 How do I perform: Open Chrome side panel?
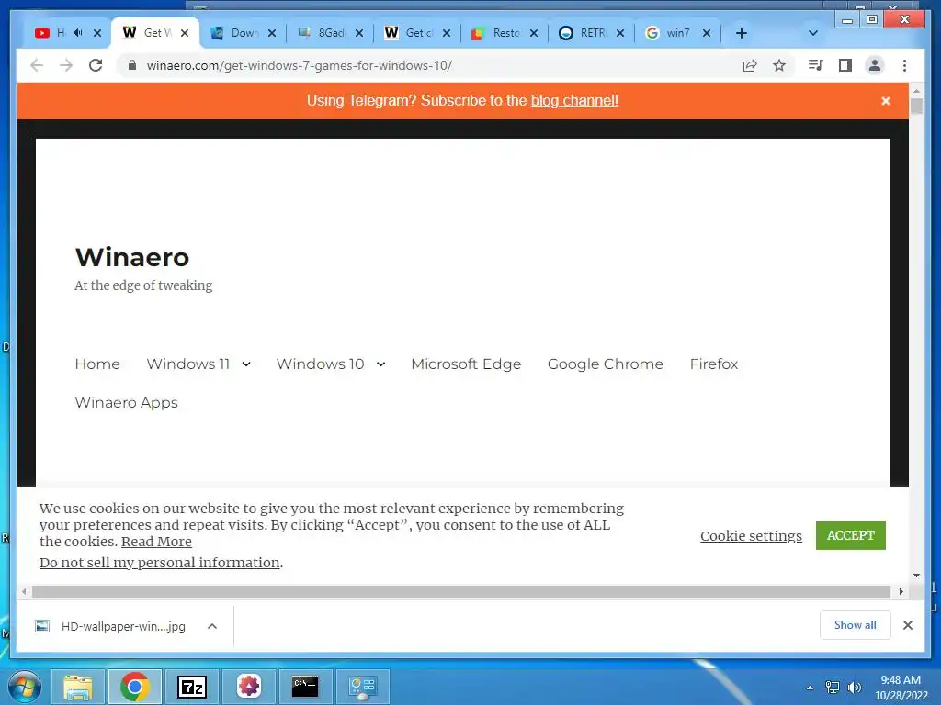coord(845,65)
